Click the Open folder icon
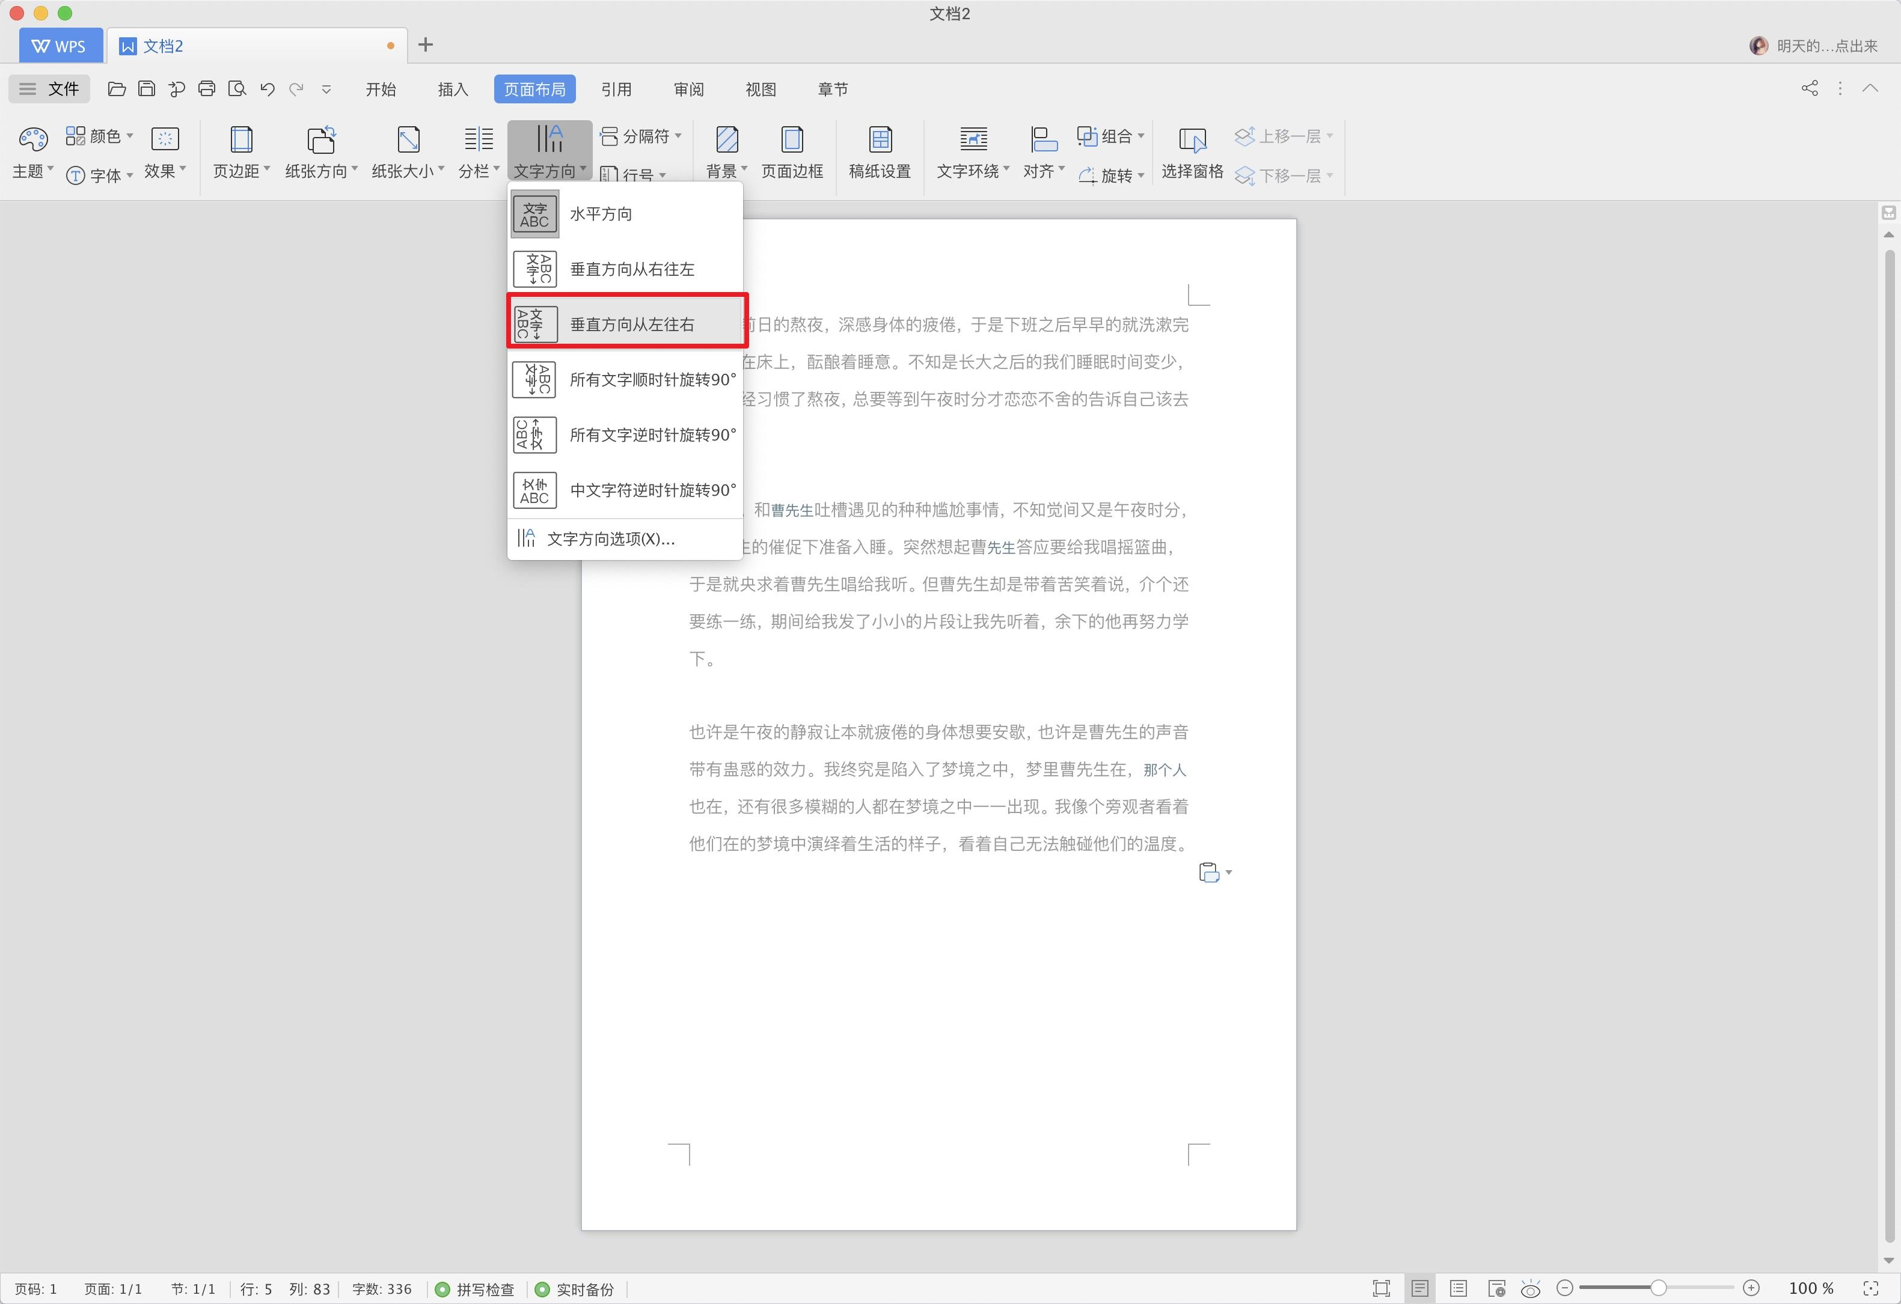Viewport: 1901px width, 1304px height. tap(117, 89)
